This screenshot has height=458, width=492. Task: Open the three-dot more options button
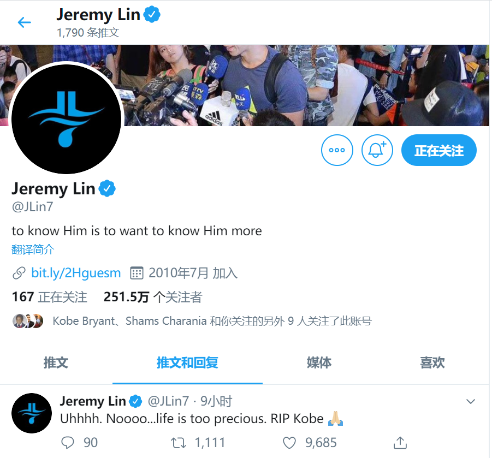[x=337, y=150]
